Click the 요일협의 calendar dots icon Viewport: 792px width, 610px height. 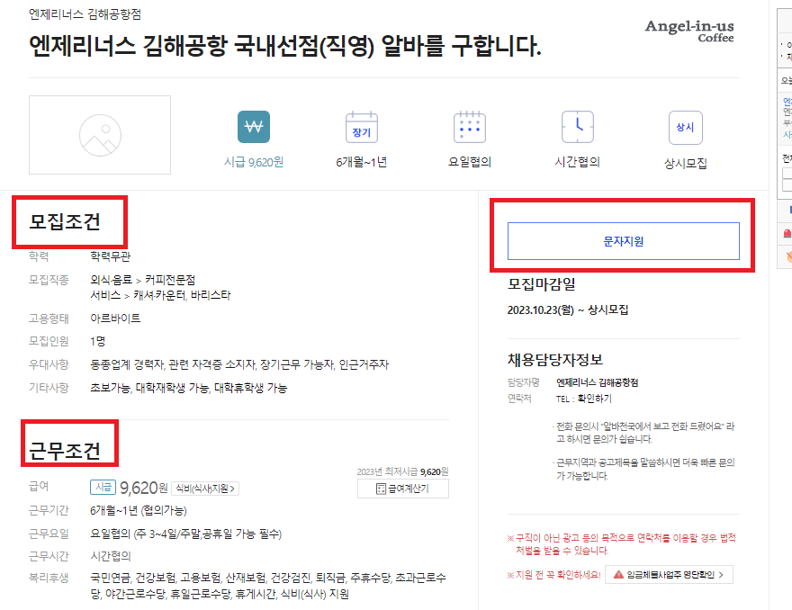pyautogui.click(x=470, y=127)
